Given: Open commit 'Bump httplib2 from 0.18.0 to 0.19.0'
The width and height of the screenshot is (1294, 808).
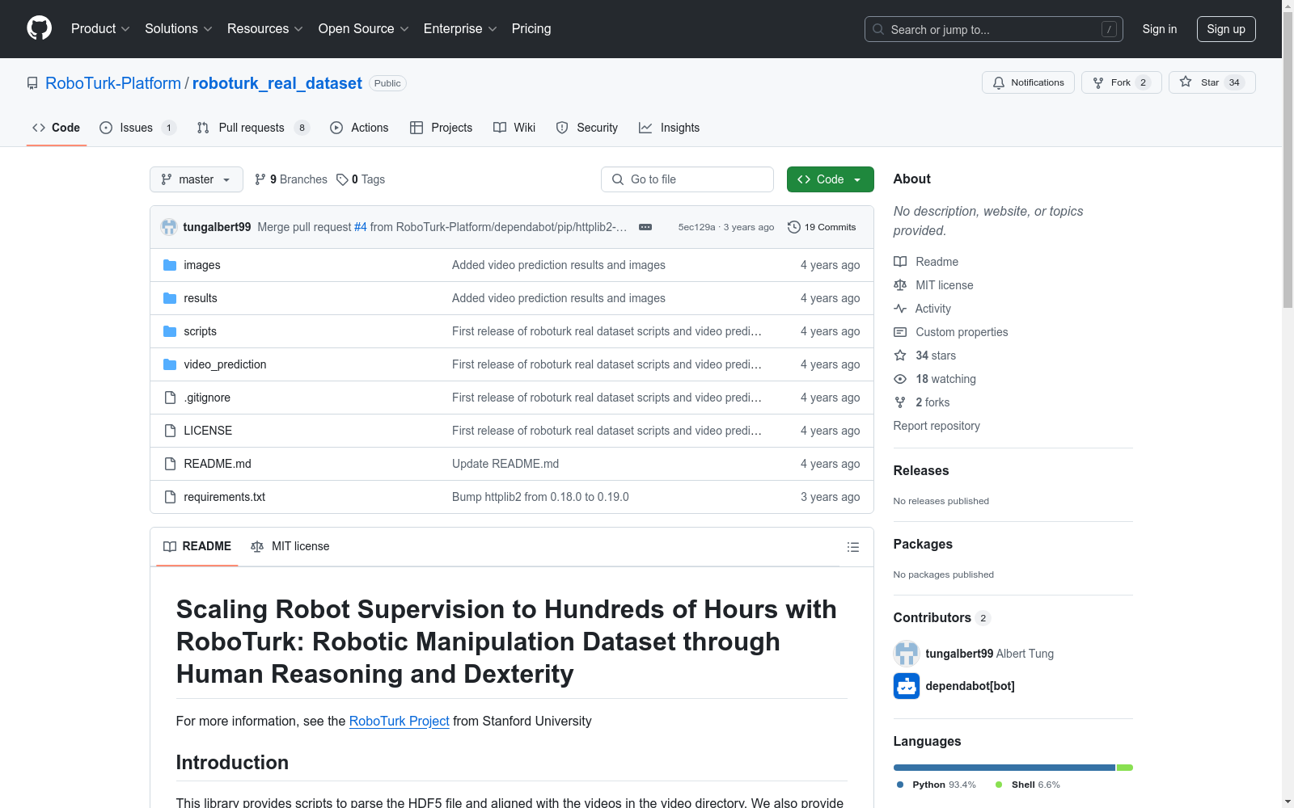Looking at the screenshot, I should point(540,497).
